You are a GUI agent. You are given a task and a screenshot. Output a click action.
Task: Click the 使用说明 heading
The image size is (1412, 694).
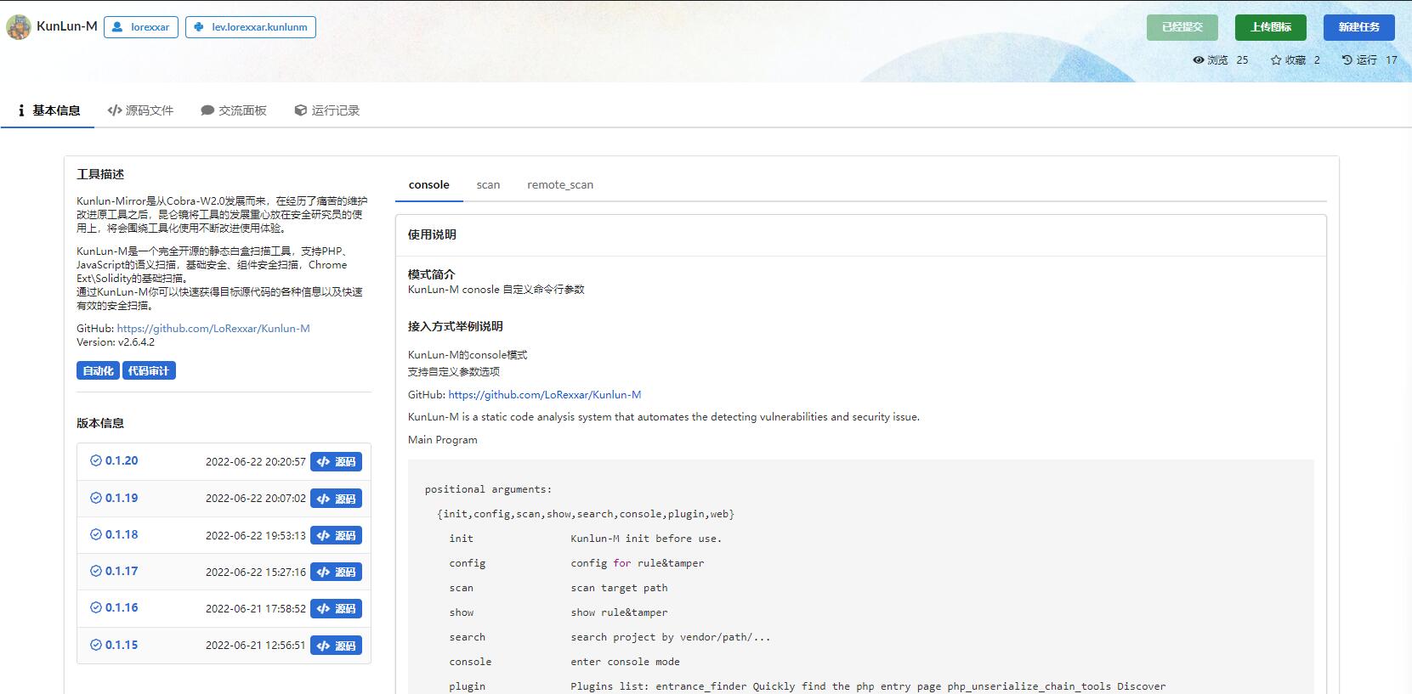point(432,234)
